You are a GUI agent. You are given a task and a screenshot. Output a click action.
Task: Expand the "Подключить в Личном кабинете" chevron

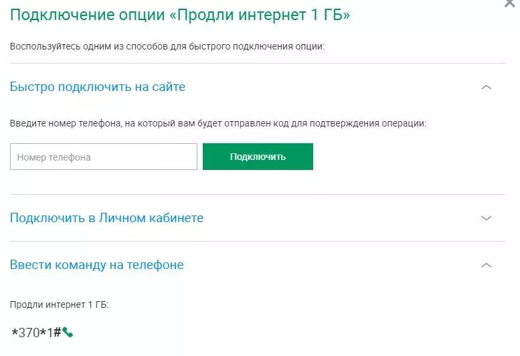click(x=486, y=218)
